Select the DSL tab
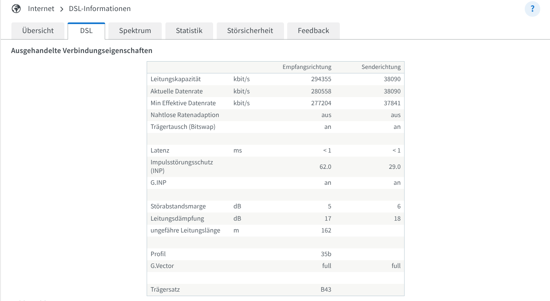Viewport: 550px width, 301px height. click(x=86, y=31)
